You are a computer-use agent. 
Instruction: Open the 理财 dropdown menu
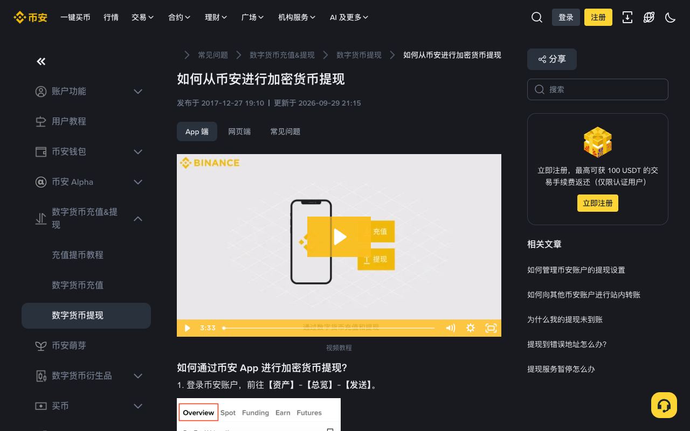[x=216, y=17]
